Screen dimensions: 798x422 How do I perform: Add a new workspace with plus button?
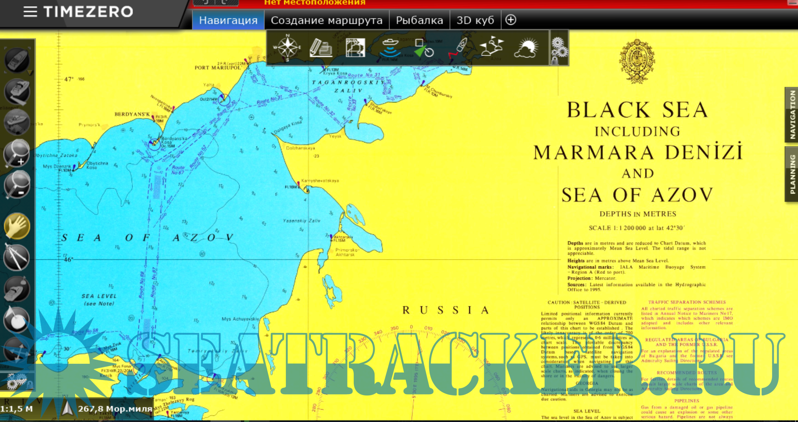(x=511, y=20)
